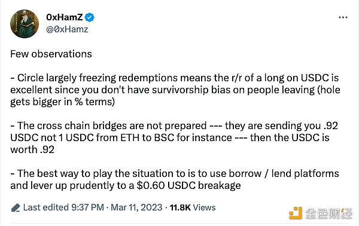Viewport: 359px width, 226px height.
Task: Click the 金色财经 watermark text
Action: [x=328, y=213]
